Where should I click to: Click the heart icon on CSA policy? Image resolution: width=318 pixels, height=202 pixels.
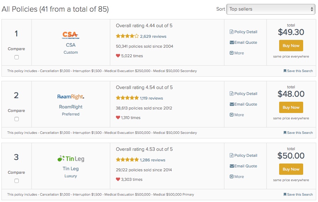[118, 56]
